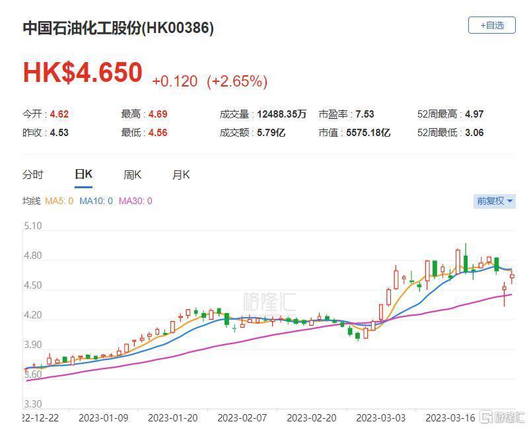Click the 2023-03-03 date axis label

(x=381, y=418)
